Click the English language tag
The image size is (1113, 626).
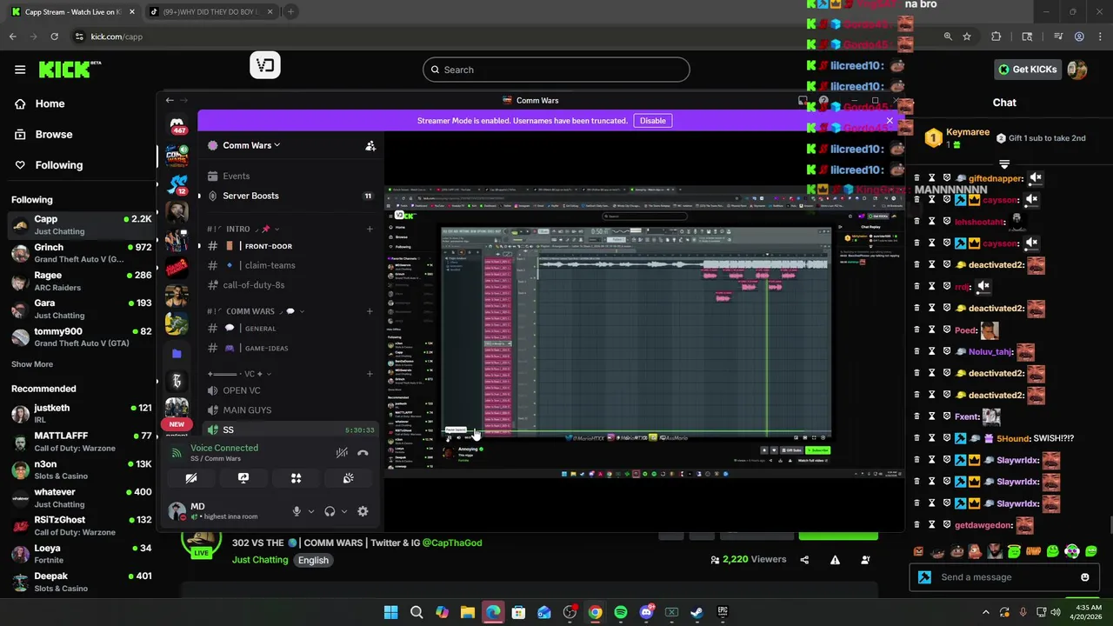(x=313, y=560)
